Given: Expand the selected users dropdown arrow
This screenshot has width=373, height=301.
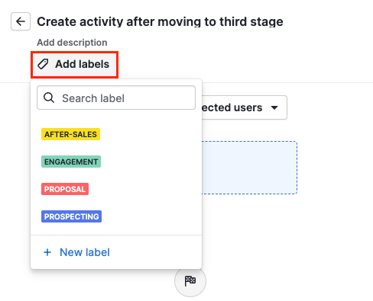Looking at the screenshot, I should [x=274, y=107].
